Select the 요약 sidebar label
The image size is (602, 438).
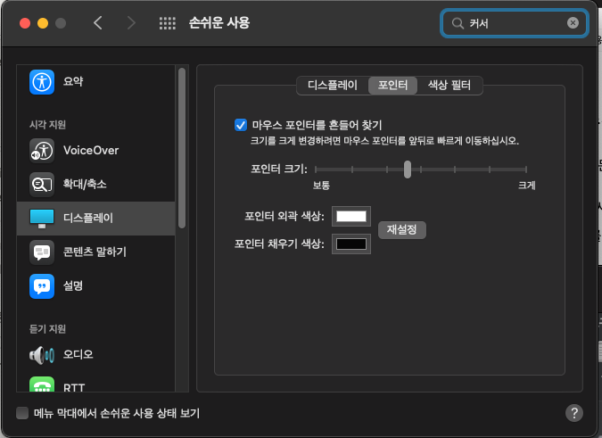73,82
